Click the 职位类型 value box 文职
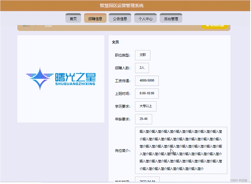Image resolution: width=251 pixels, height=184 pixels. pos(143,55)
